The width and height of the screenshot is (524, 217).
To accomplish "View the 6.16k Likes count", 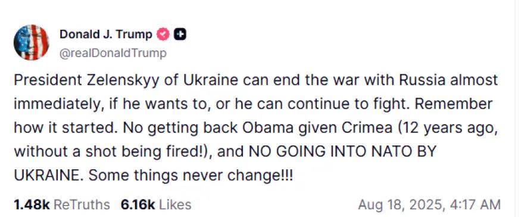I will tap(138, 204).
